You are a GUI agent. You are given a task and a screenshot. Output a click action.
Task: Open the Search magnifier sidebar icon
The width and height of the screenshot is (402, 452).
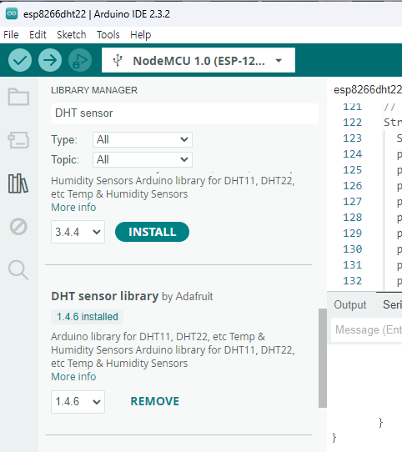[18, 270]
